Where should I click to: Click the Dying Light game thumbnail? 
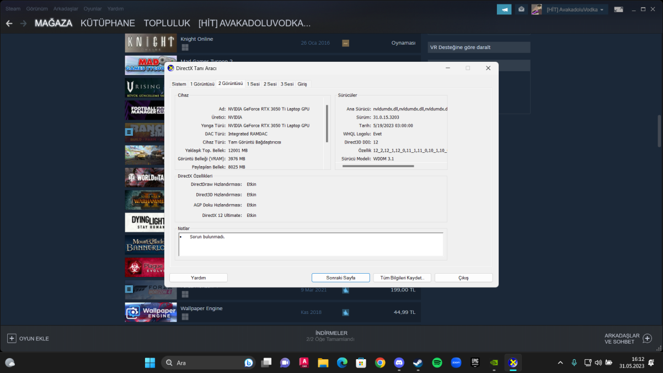point(145,223)
